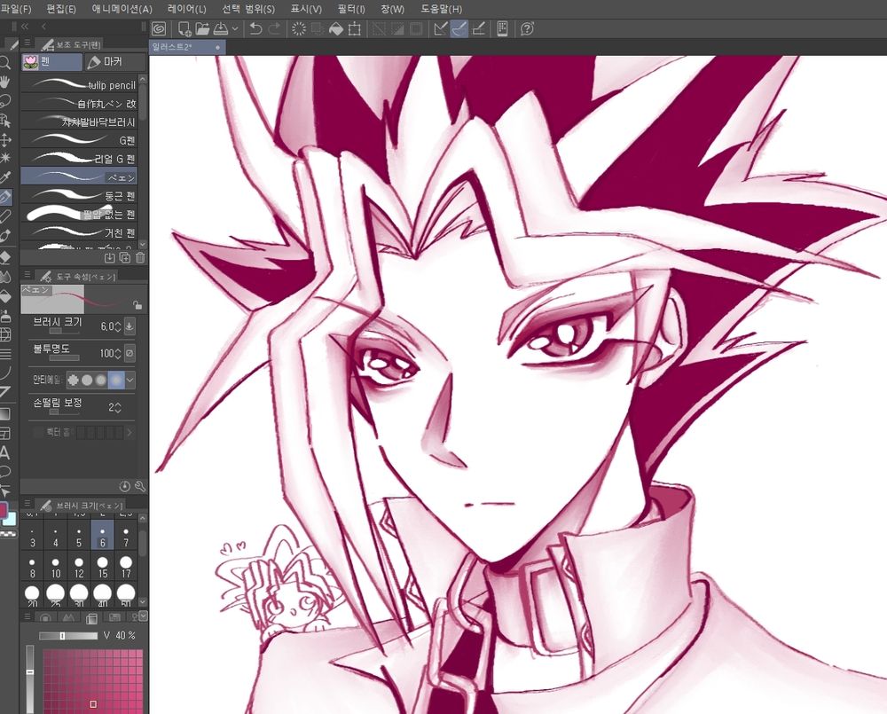Toggle the highlighted Snap to Special Ruler icon
The width and height of the screenshot is (887, 714).
(x=459, y=28)
